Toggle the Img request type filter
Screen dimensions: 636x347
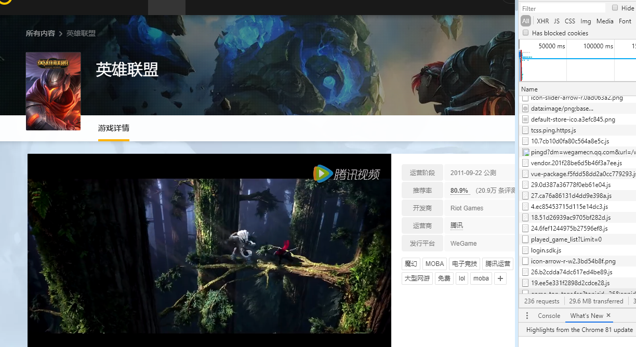(586, 21)
